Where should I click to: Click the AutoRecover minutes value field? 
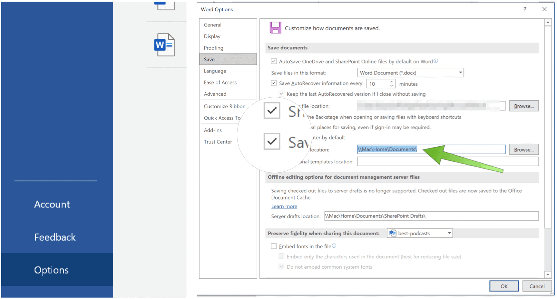point(377,84)
